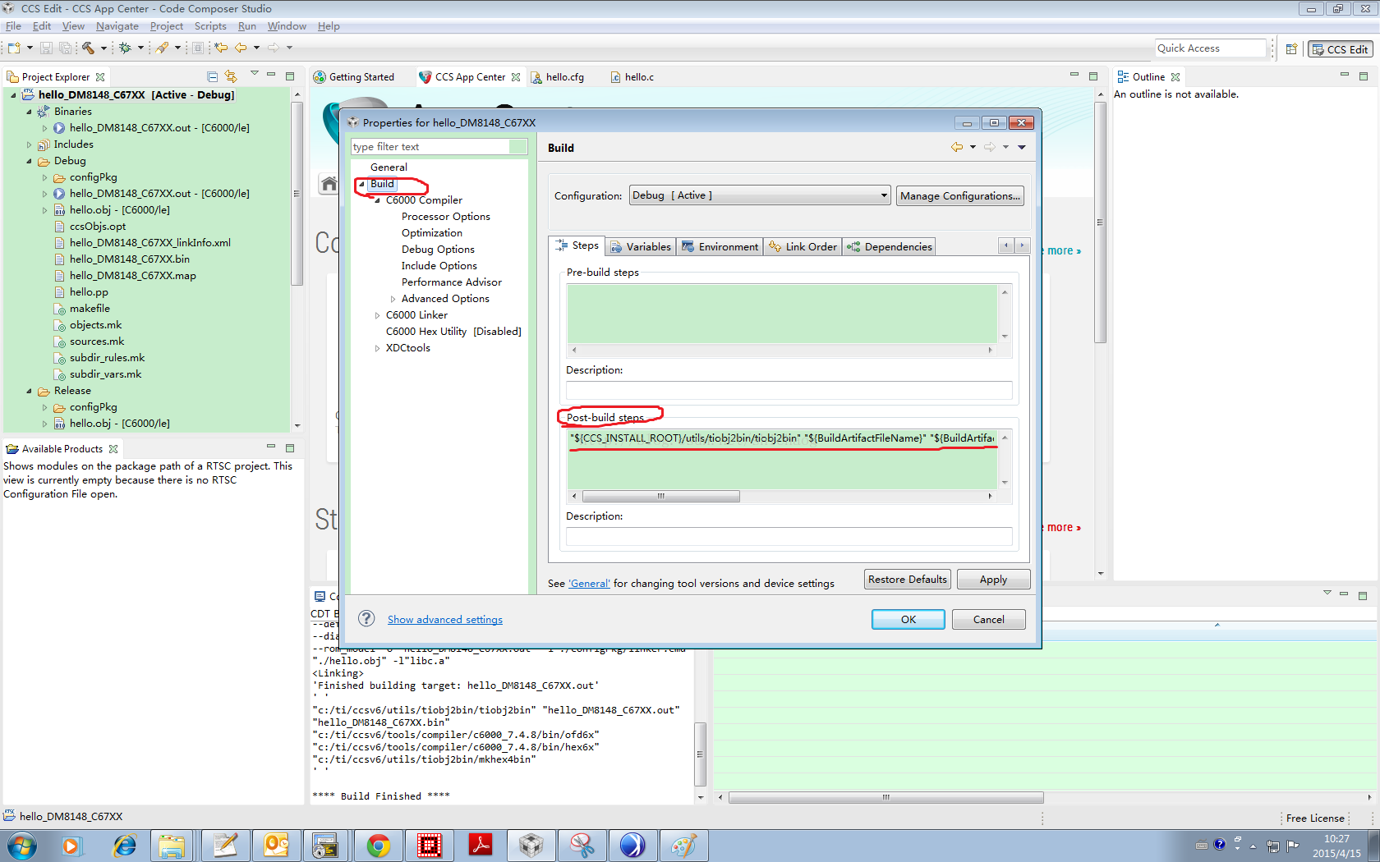Click the 'General' link in dialog footer

click(x=589, y=583)
